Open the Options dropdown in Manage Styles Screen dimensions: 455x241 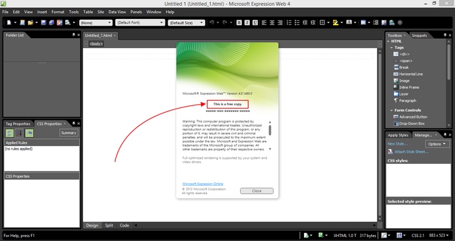437,144
